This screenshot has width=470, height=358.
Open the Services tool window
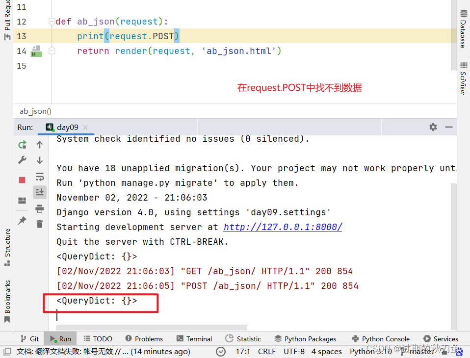click(441, 339)
